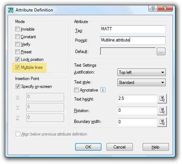The image size is (182, 164).
Task: Click the pick Rotation on-screen icon
Action: pyautogui.click(x=162, y=111)
